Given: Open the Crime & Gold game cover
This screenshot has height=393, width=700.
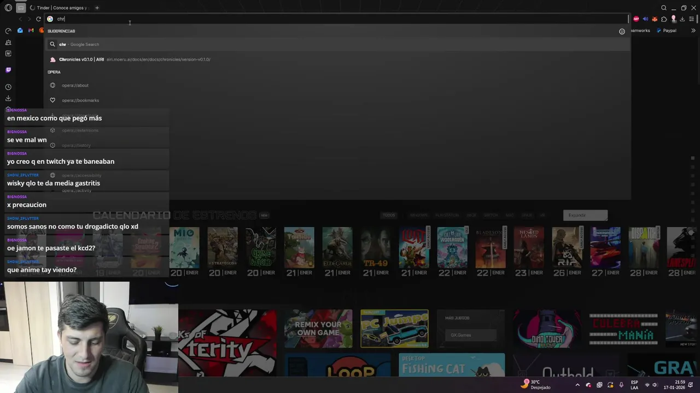Looking at the screenshot, I should click(261, 247).
